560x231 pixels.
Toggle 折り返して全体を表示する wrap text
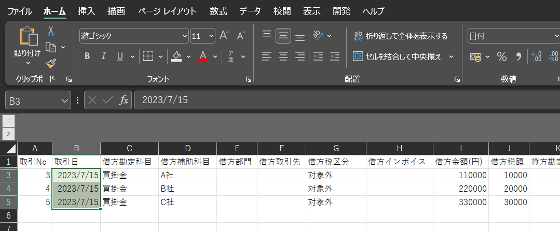(400, 36)
